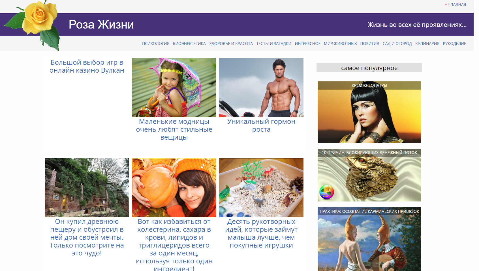Navigate to РУКОДЕЛИЕ section
The height and width of the screenshot is (271, 479).
pos(454,44)
